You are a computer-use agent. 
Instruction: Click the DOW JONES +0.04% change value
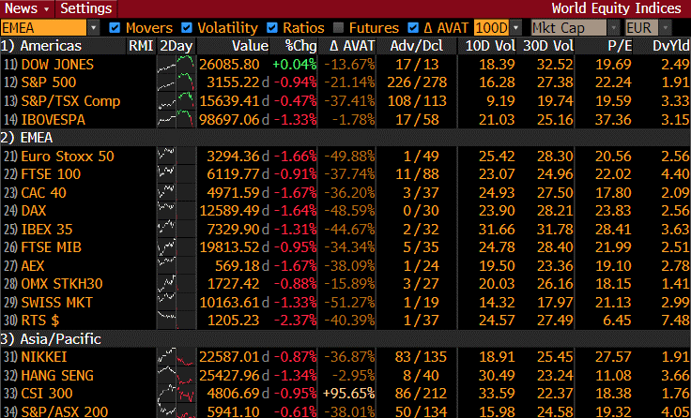(295, 65)
